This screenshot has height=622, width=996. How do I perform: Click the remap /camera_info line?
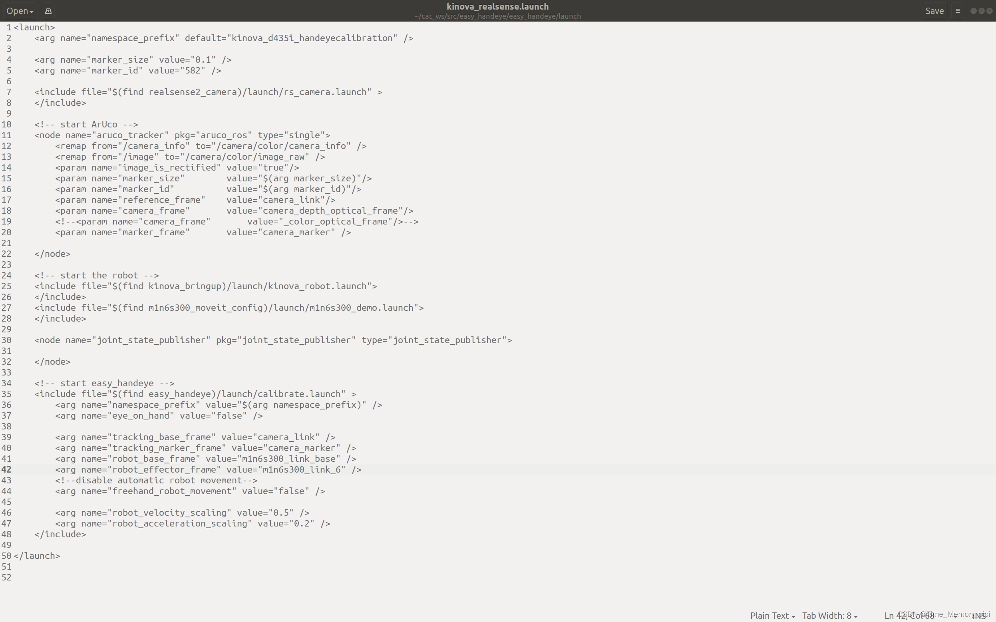pos(211,146)
